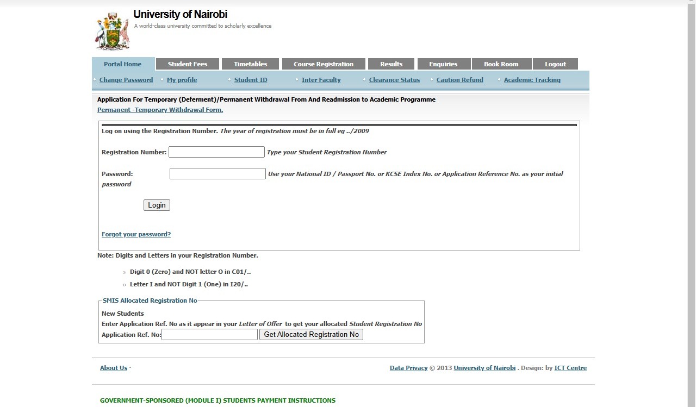This screenshot has width=696, height=407.
Task: Click the Forgot your password link
Action: tap(136, 234)
